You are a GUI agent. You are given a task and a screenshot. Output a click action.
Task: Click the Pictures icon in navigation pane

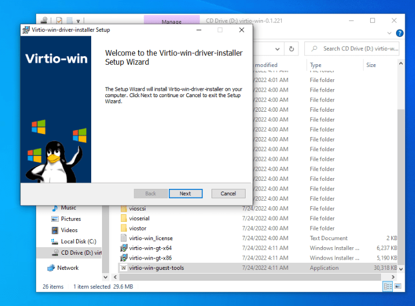(55, 219)
